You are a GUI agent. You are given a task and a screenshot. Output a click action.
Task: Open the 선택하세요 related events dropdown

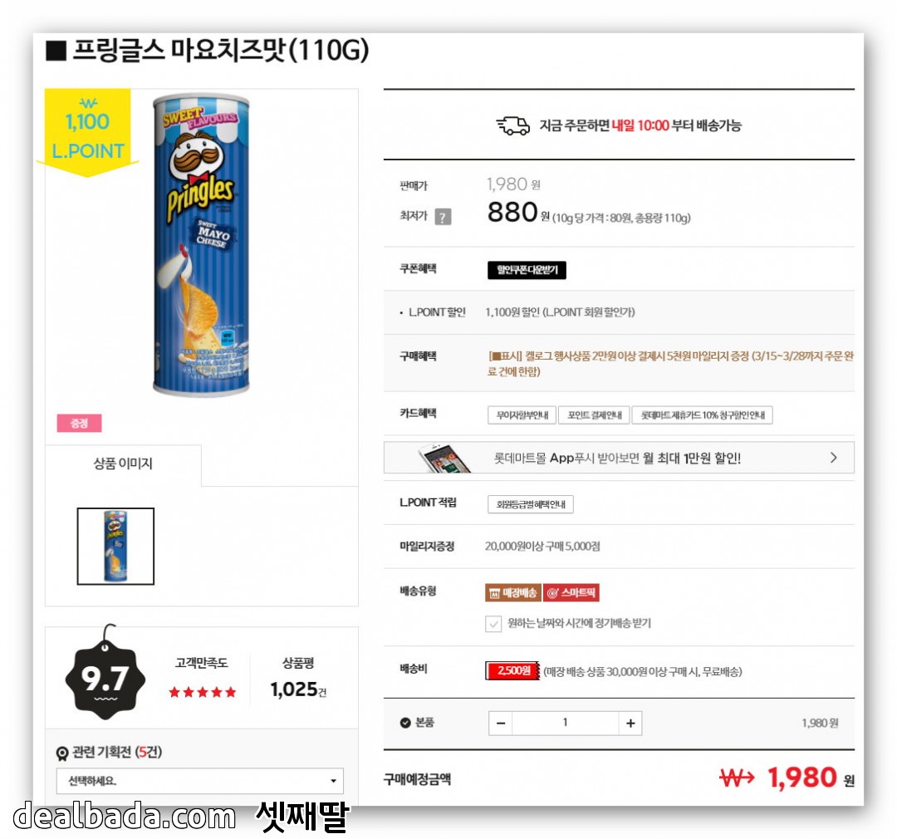coord(199,781)
